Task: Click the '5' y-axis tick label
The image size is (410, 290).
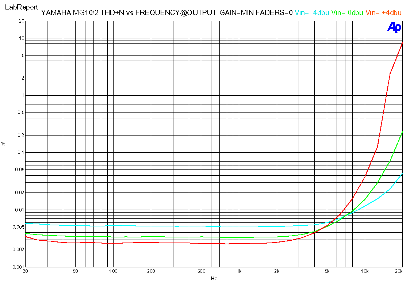Action: 23,56
